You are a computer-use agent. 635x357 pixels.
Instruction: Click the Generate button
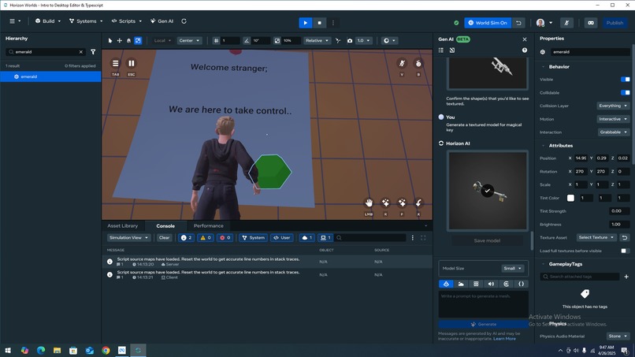pos(484,325)
